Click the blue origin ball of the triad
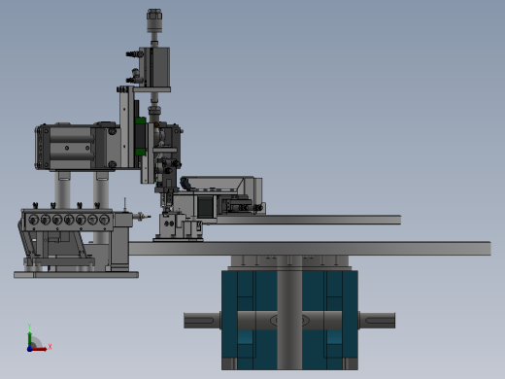The height and width of the screenshot is (379, 505). [29, 349]
